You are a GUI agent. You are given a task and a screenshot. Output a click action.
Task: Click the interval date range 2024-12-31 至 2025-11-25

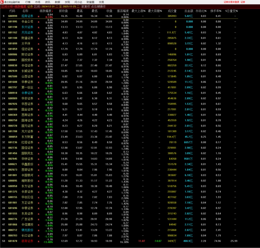coord(60,6)
